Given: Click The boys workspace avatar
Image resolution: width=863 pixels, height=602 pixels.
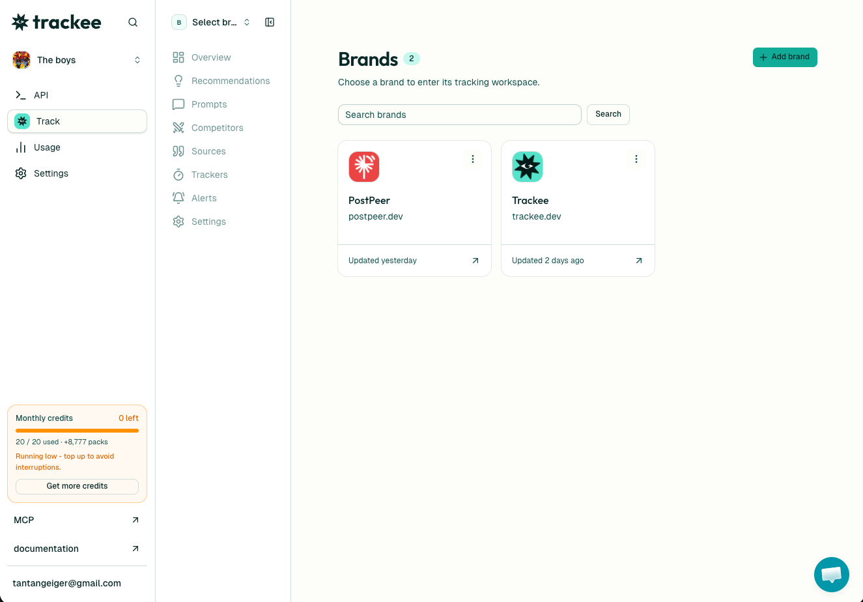Looking at the screenshot, I should (x=21, y=60).
